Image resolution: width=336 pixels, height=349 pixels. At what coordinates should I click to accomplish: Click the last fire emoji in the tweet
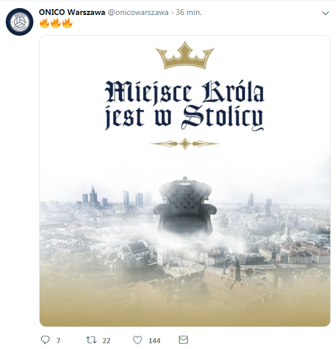[x=67, y=23]
